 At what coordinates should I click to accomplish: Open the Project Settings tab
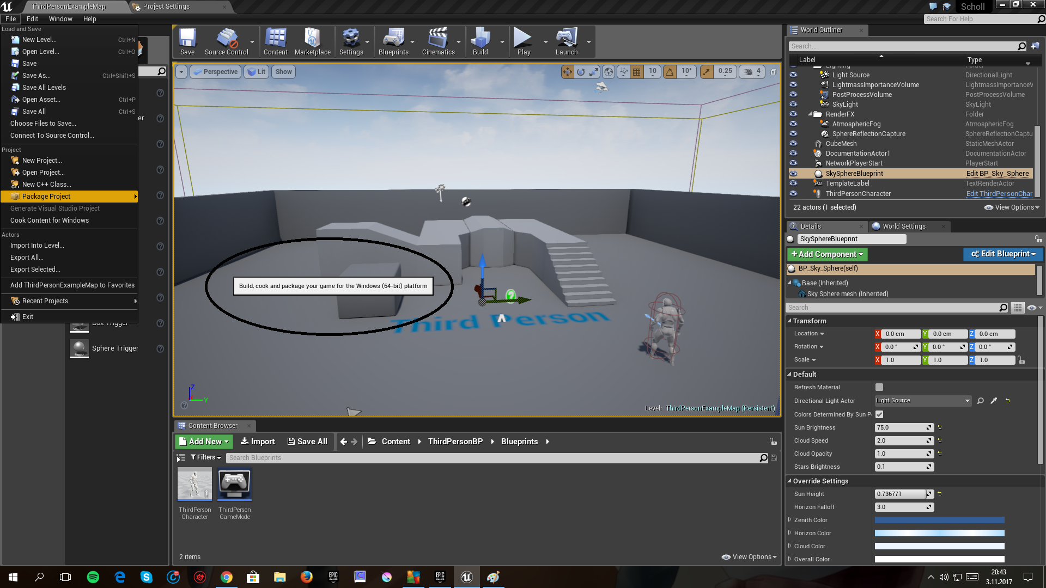tap(166, 7)
